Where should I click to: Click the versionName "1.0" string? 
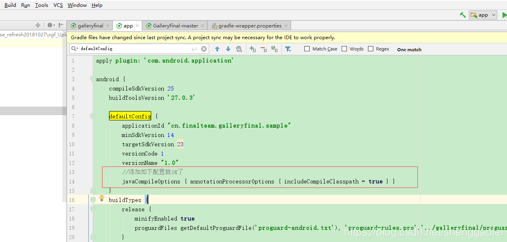pyautogui.click(x=170, y=163)
